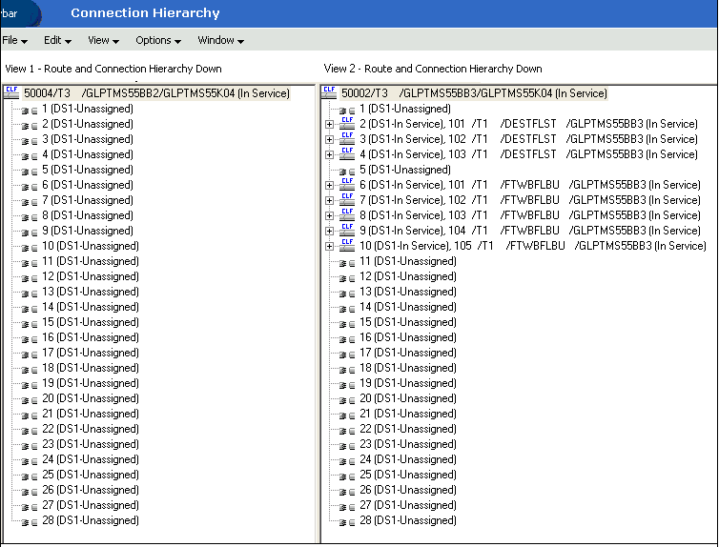The width and height of the screenshot is (719, 547).
Task: Click CLF icon of View 2 row 3
Action: click(x=347, y=138)
